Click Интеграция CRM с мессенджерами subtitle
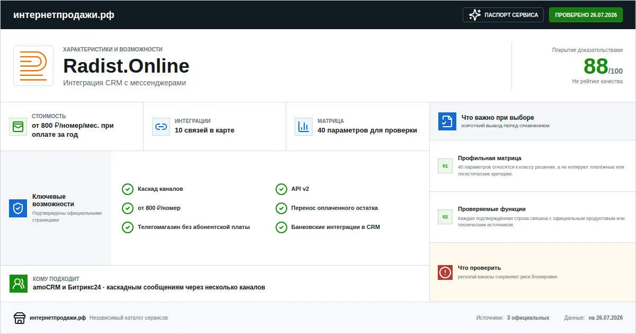The width and height of the screenshot is (636, 334). tap(125, 83)
